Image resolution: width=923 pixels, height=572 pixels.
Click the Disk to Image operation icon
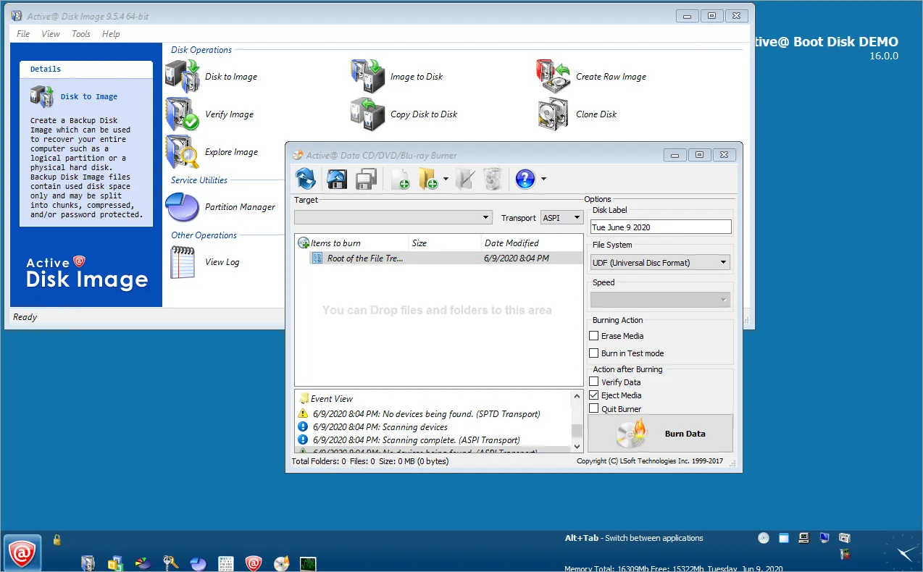182,76
